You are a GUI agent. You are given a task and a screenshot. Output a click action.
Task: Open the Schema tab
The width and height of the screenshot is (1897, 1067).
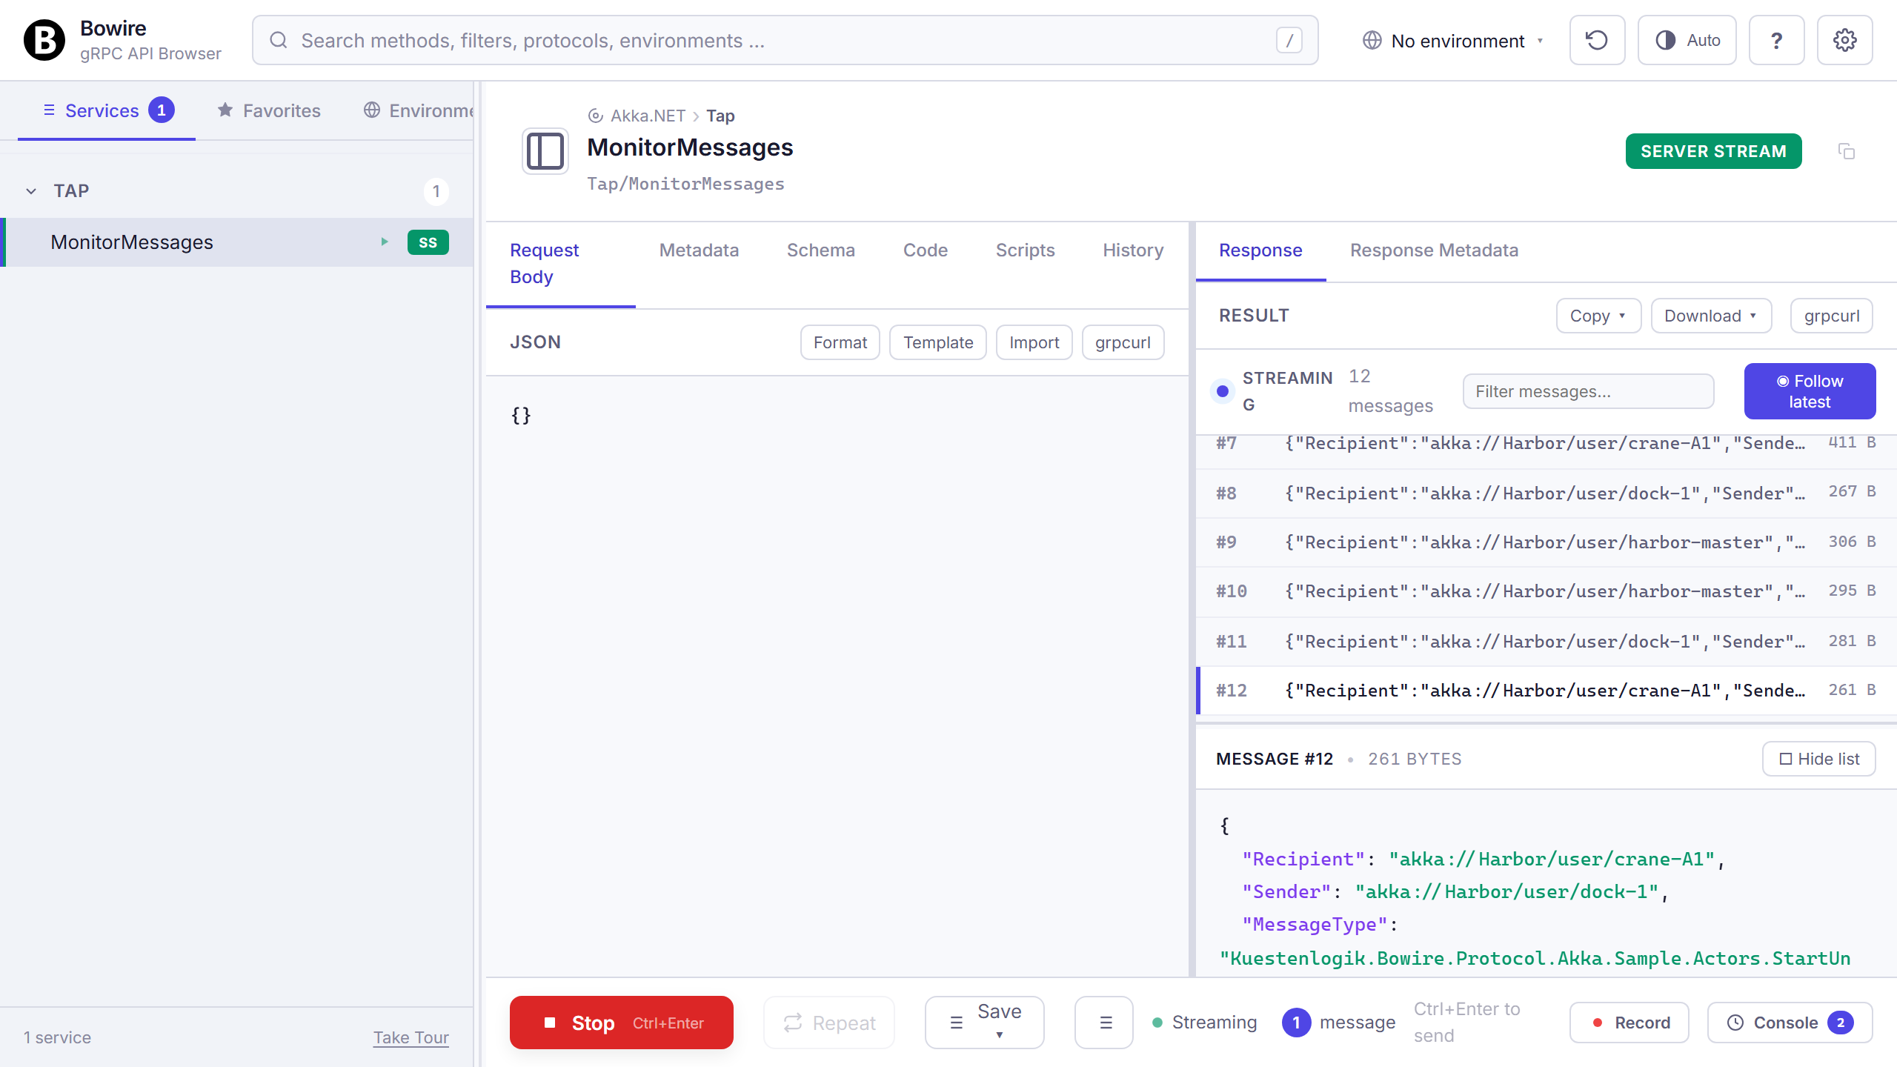(821, 250)
